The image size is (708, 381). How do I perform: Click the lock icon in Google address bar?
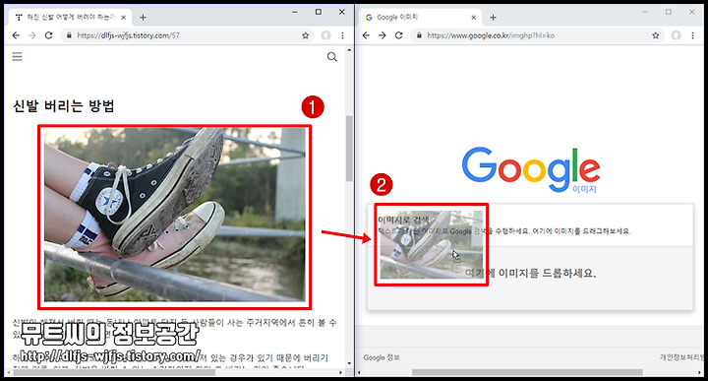click(419, 35)
